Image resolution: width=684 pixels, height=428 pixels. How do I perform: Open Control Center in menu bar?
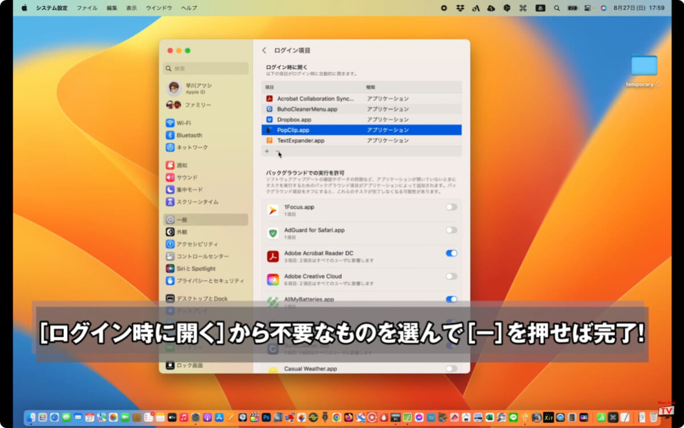pyautogui.click(x=588, y=8)
